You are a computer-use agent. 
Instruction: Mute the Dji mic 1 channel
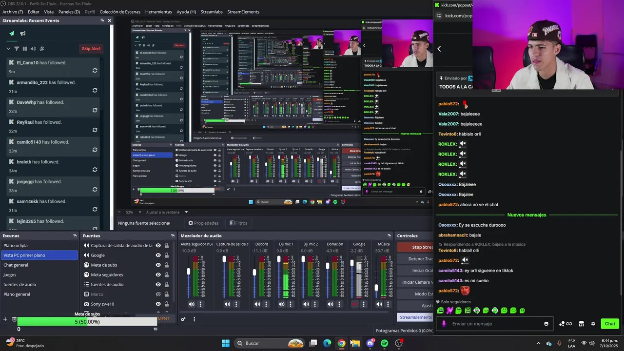tap(282, 304)
